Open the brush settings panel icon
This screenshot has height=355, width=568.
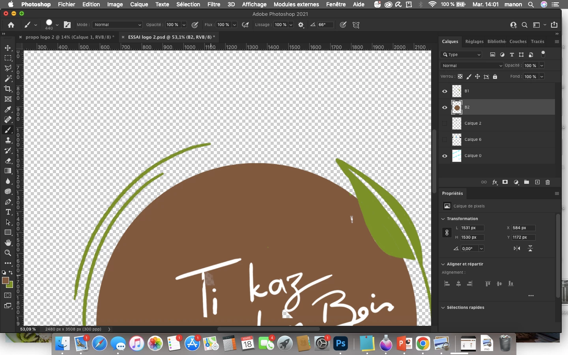[67, 25]
